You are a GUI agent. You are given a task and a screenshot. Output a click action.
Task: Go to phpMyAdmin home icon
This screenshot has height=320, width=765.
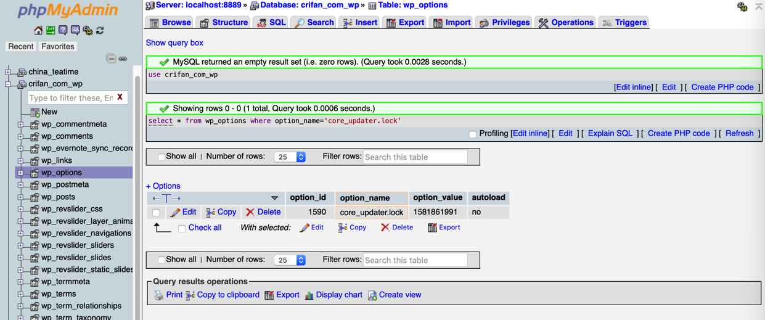[38, 30]
